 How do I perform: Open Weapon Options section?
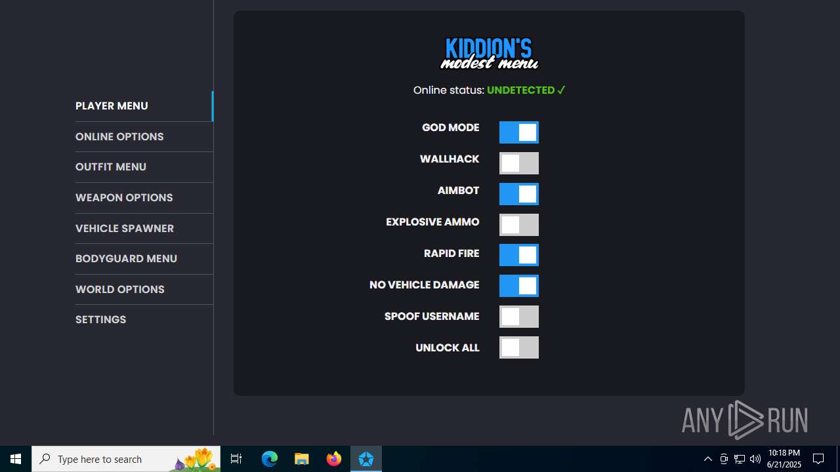[x=144, y=198]
